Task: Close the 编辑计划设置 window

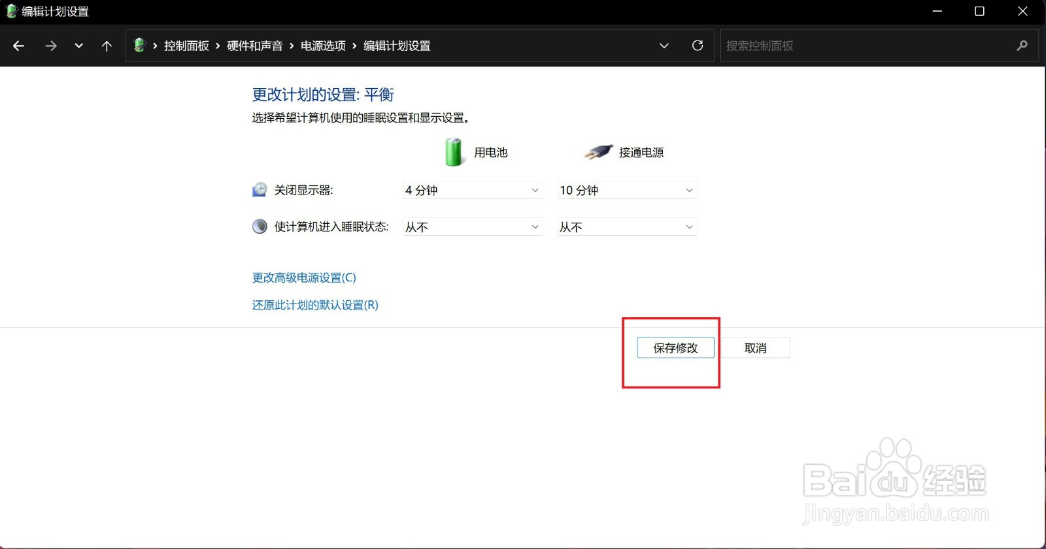Action: coord(1023,11)
